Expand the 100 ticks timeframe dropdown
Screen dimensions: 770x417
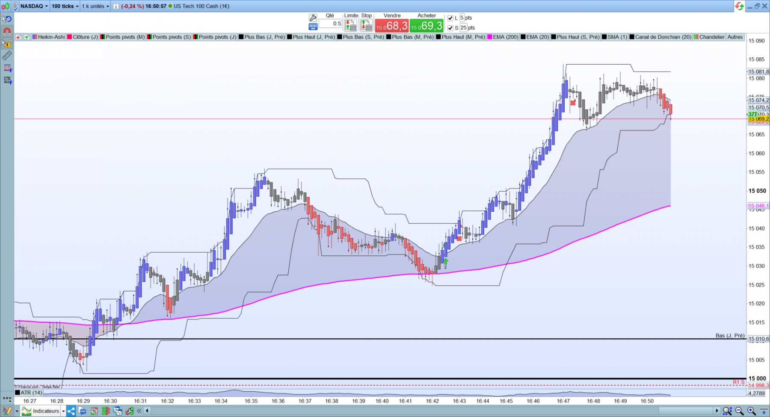pyautogui.click(x=65, y=6)
